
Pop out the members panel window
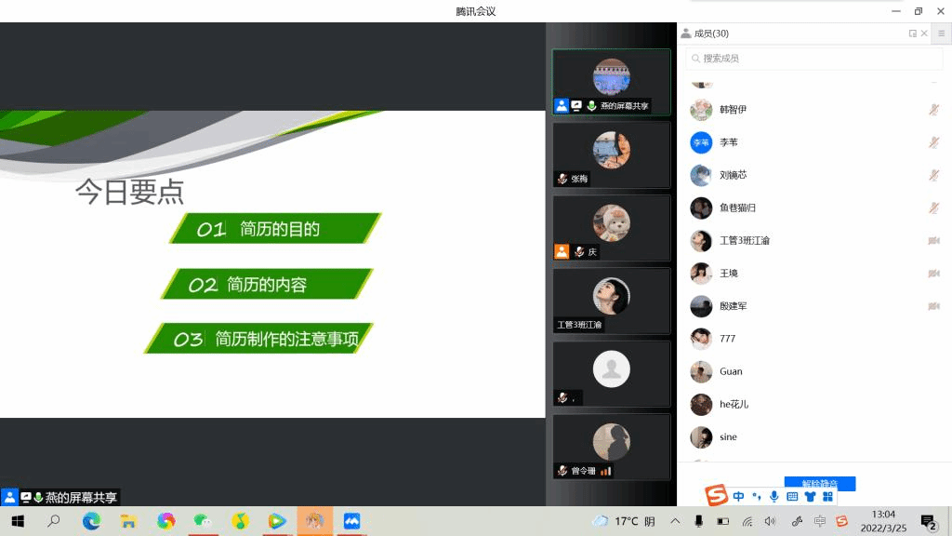tap(912, 33)
